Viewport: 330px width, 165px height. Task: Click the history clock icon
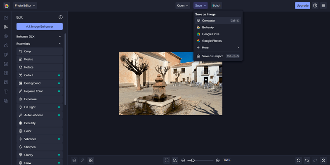(323, 160)
